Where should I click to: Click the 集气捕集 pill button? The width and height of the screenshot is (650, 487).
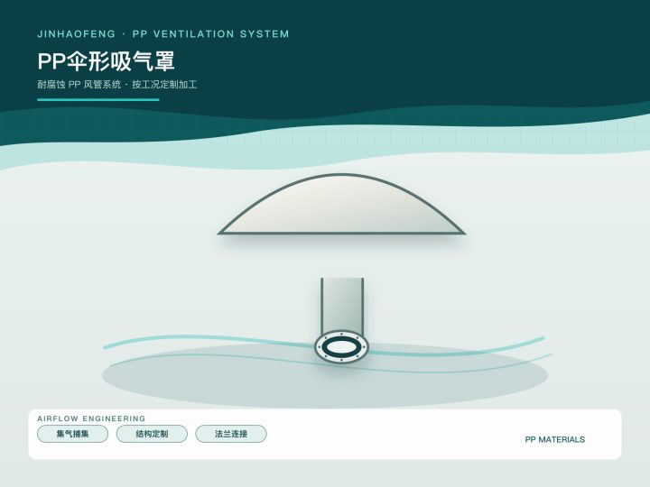coord(72,434)
